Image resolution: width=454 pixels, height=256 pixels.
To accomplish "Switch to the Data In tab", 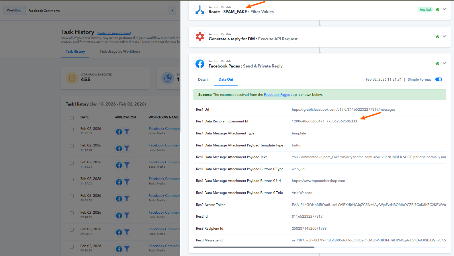I will [203, 80].
